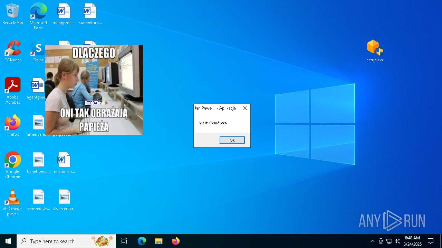Open Microsoft Edge from the taskbar

142,241
